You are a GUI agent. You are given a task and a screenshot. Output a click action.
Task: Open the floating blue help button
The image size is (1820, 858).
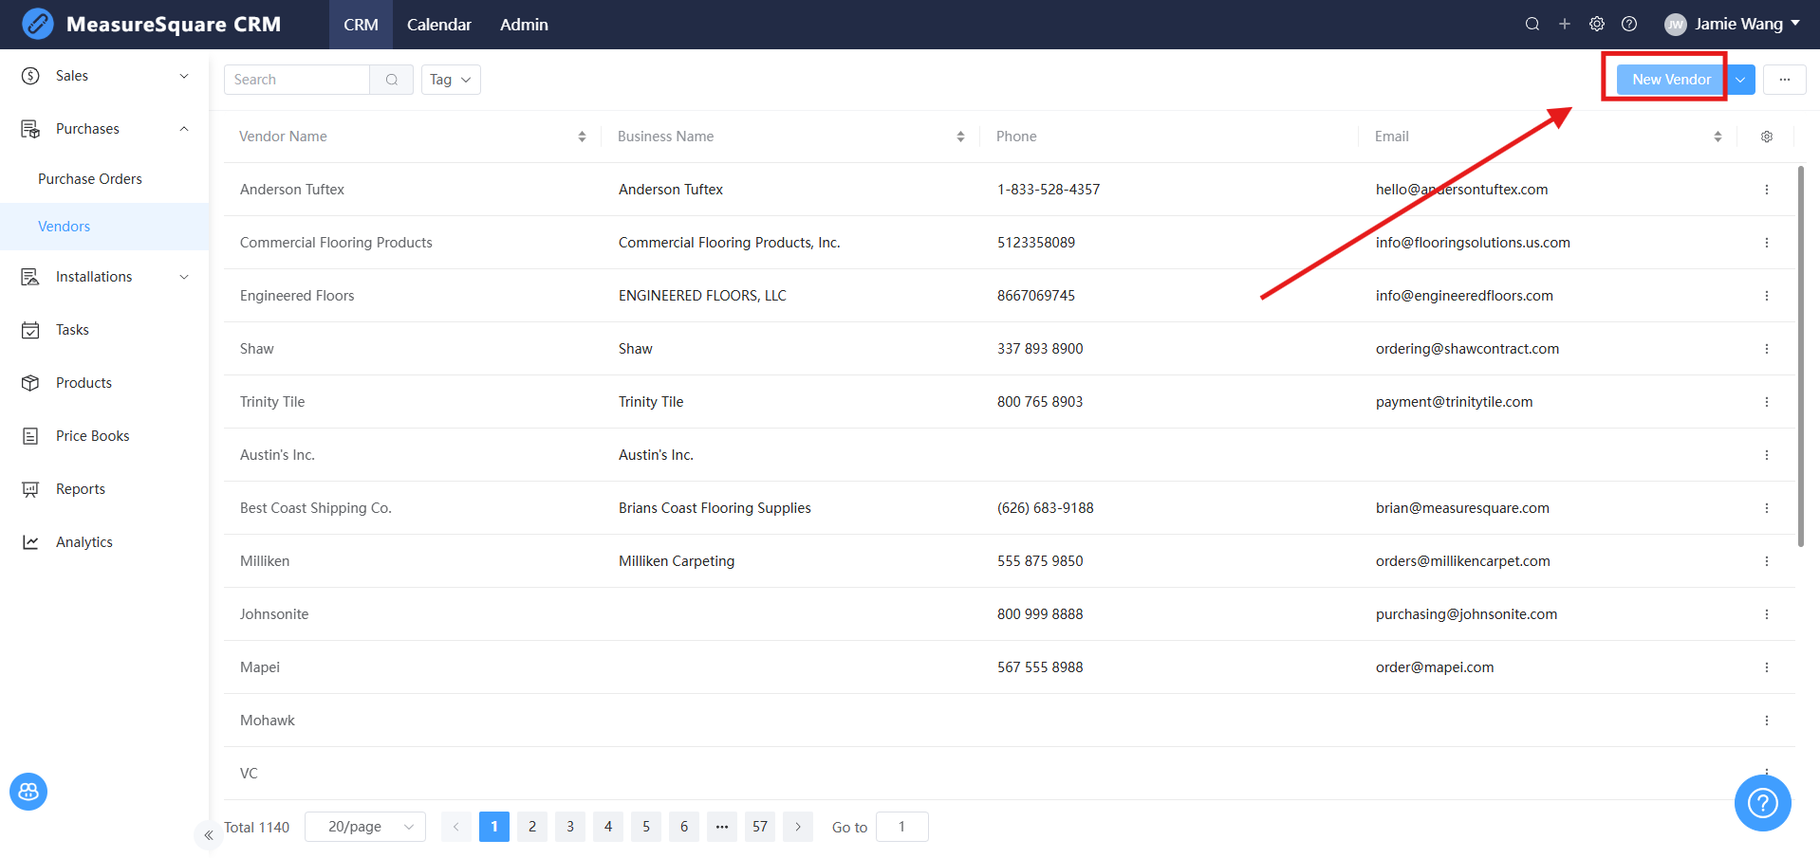coord(1763,803)
